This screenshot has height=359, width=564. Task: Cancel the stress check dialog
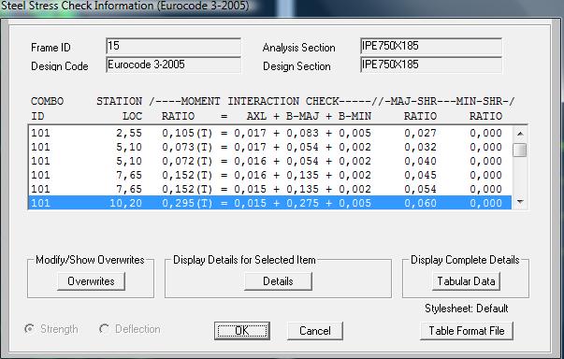point(314,331)
